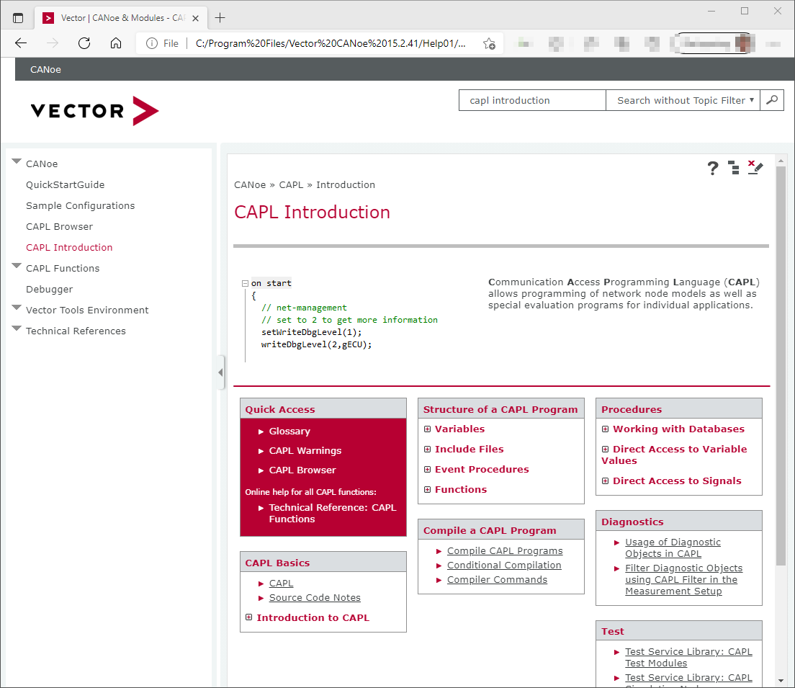The image size is (795, 688).
Task: Open the new browser tab button
Action: point(220,17)
